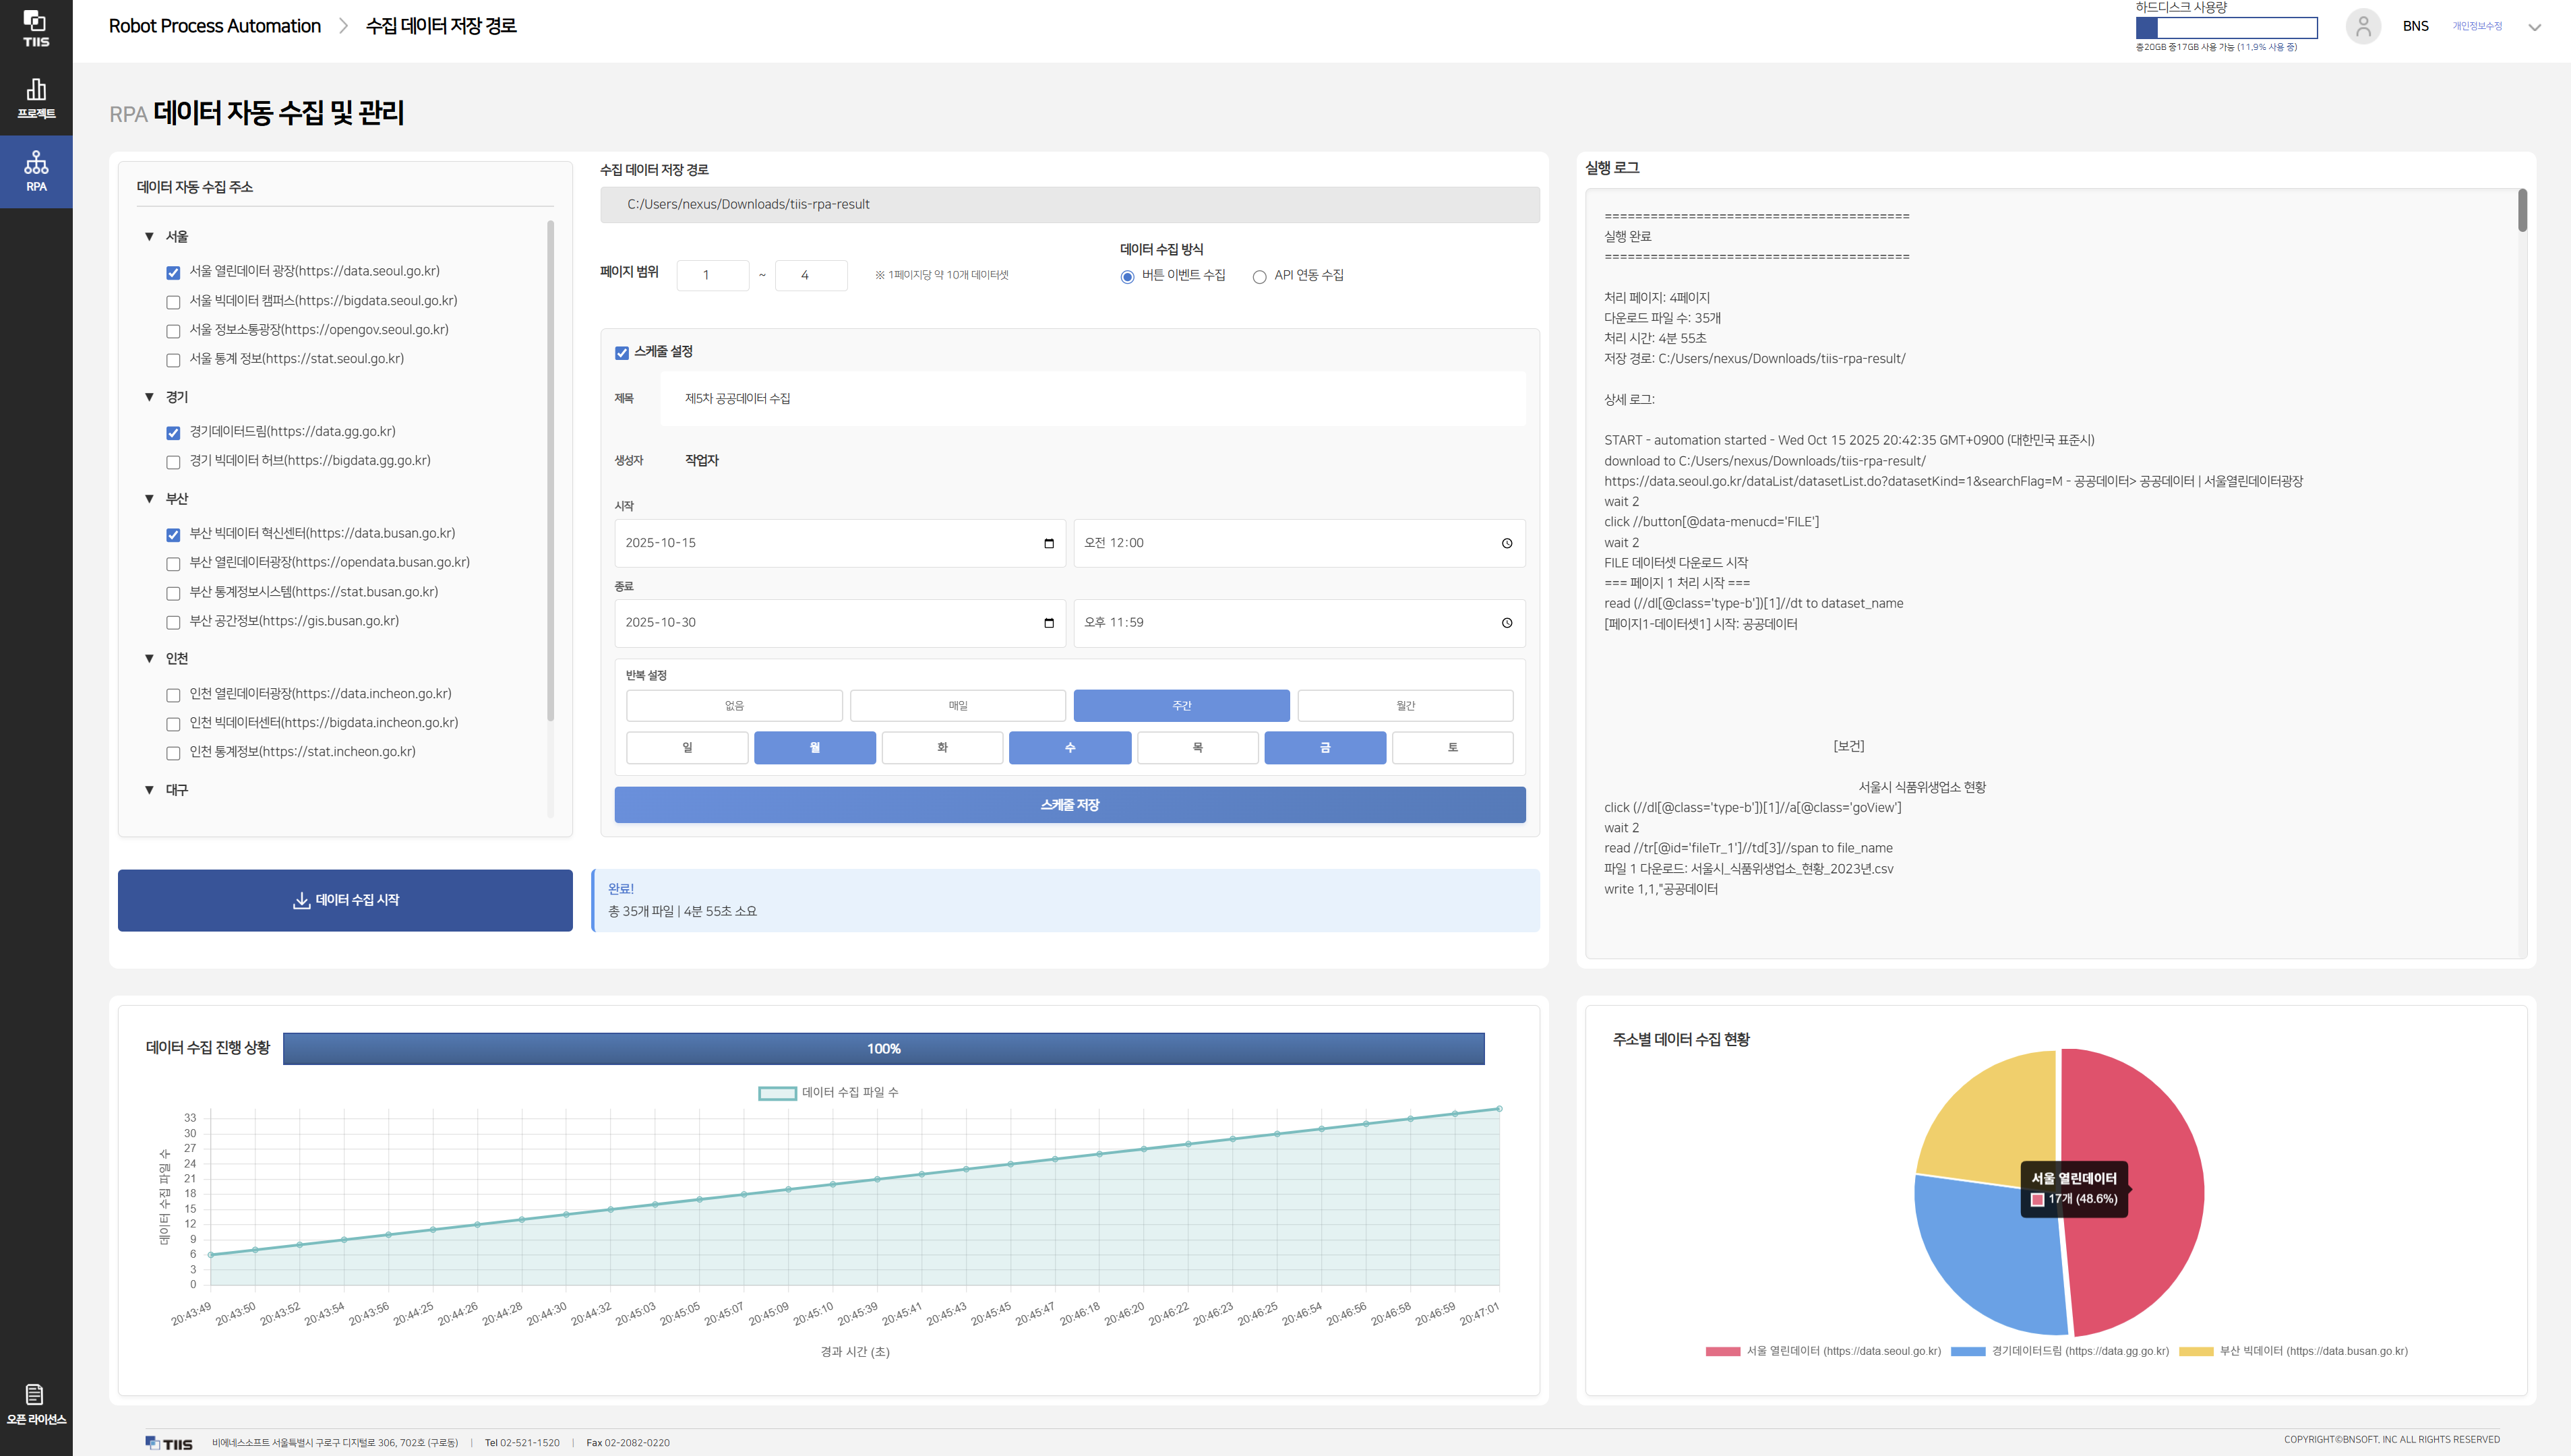Open the user account dropdown chevron
Image resolution: width=2571 pixels, height=1456 pixels.
click(x=2534, y=28)
